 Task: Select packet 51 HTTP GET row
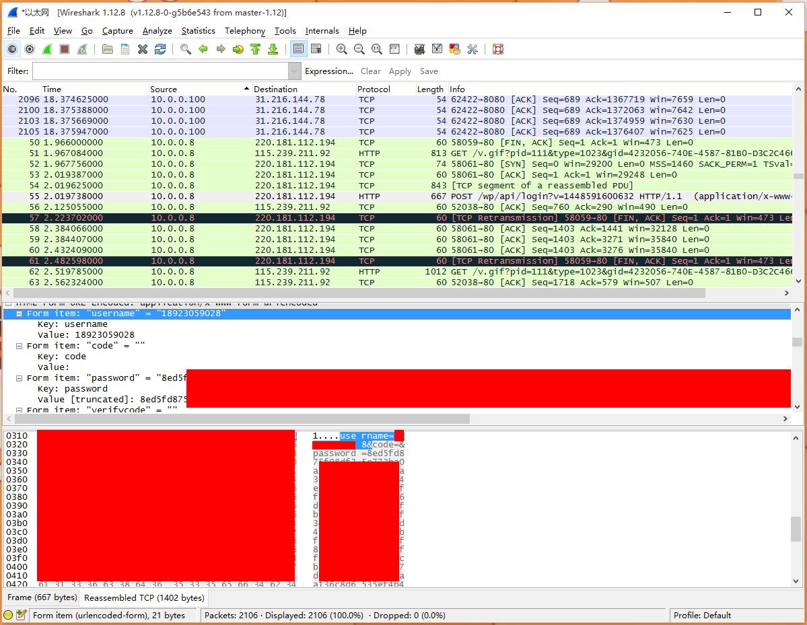point(397,153)
